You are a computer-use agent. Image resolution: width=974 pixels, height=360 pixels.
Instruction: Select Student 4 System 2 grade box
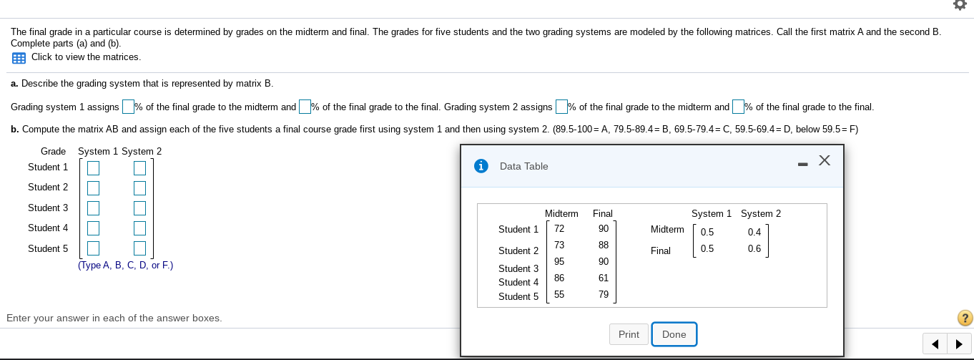click(x=140, y=228)
